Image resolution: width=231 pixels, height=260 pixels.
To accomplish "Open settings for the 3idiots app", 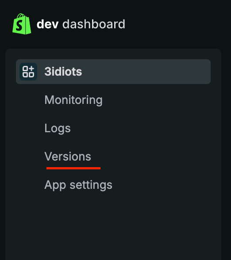I will [78, 185].
